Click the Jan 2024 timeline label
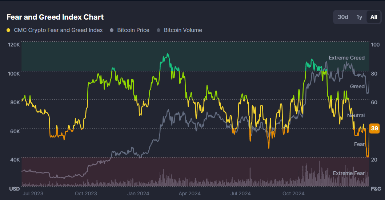The image size is (385, 200). point(138,193)
